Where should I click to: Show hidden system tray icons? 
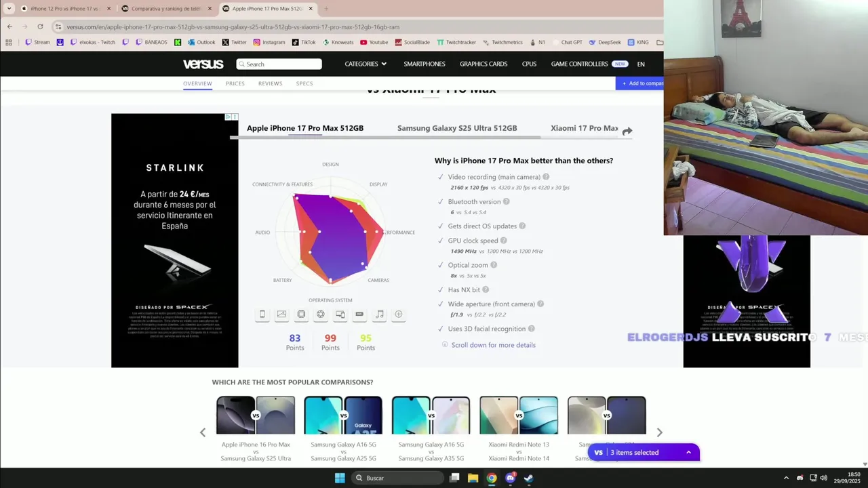coord(786,478)
